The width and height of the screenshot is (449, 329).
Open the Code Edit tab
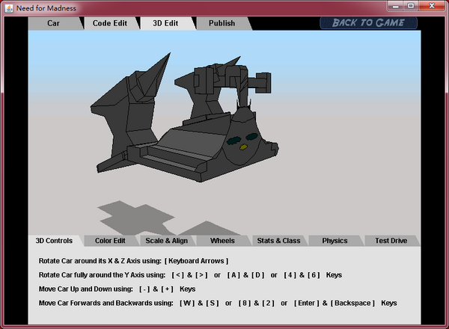tap(110, 23)
